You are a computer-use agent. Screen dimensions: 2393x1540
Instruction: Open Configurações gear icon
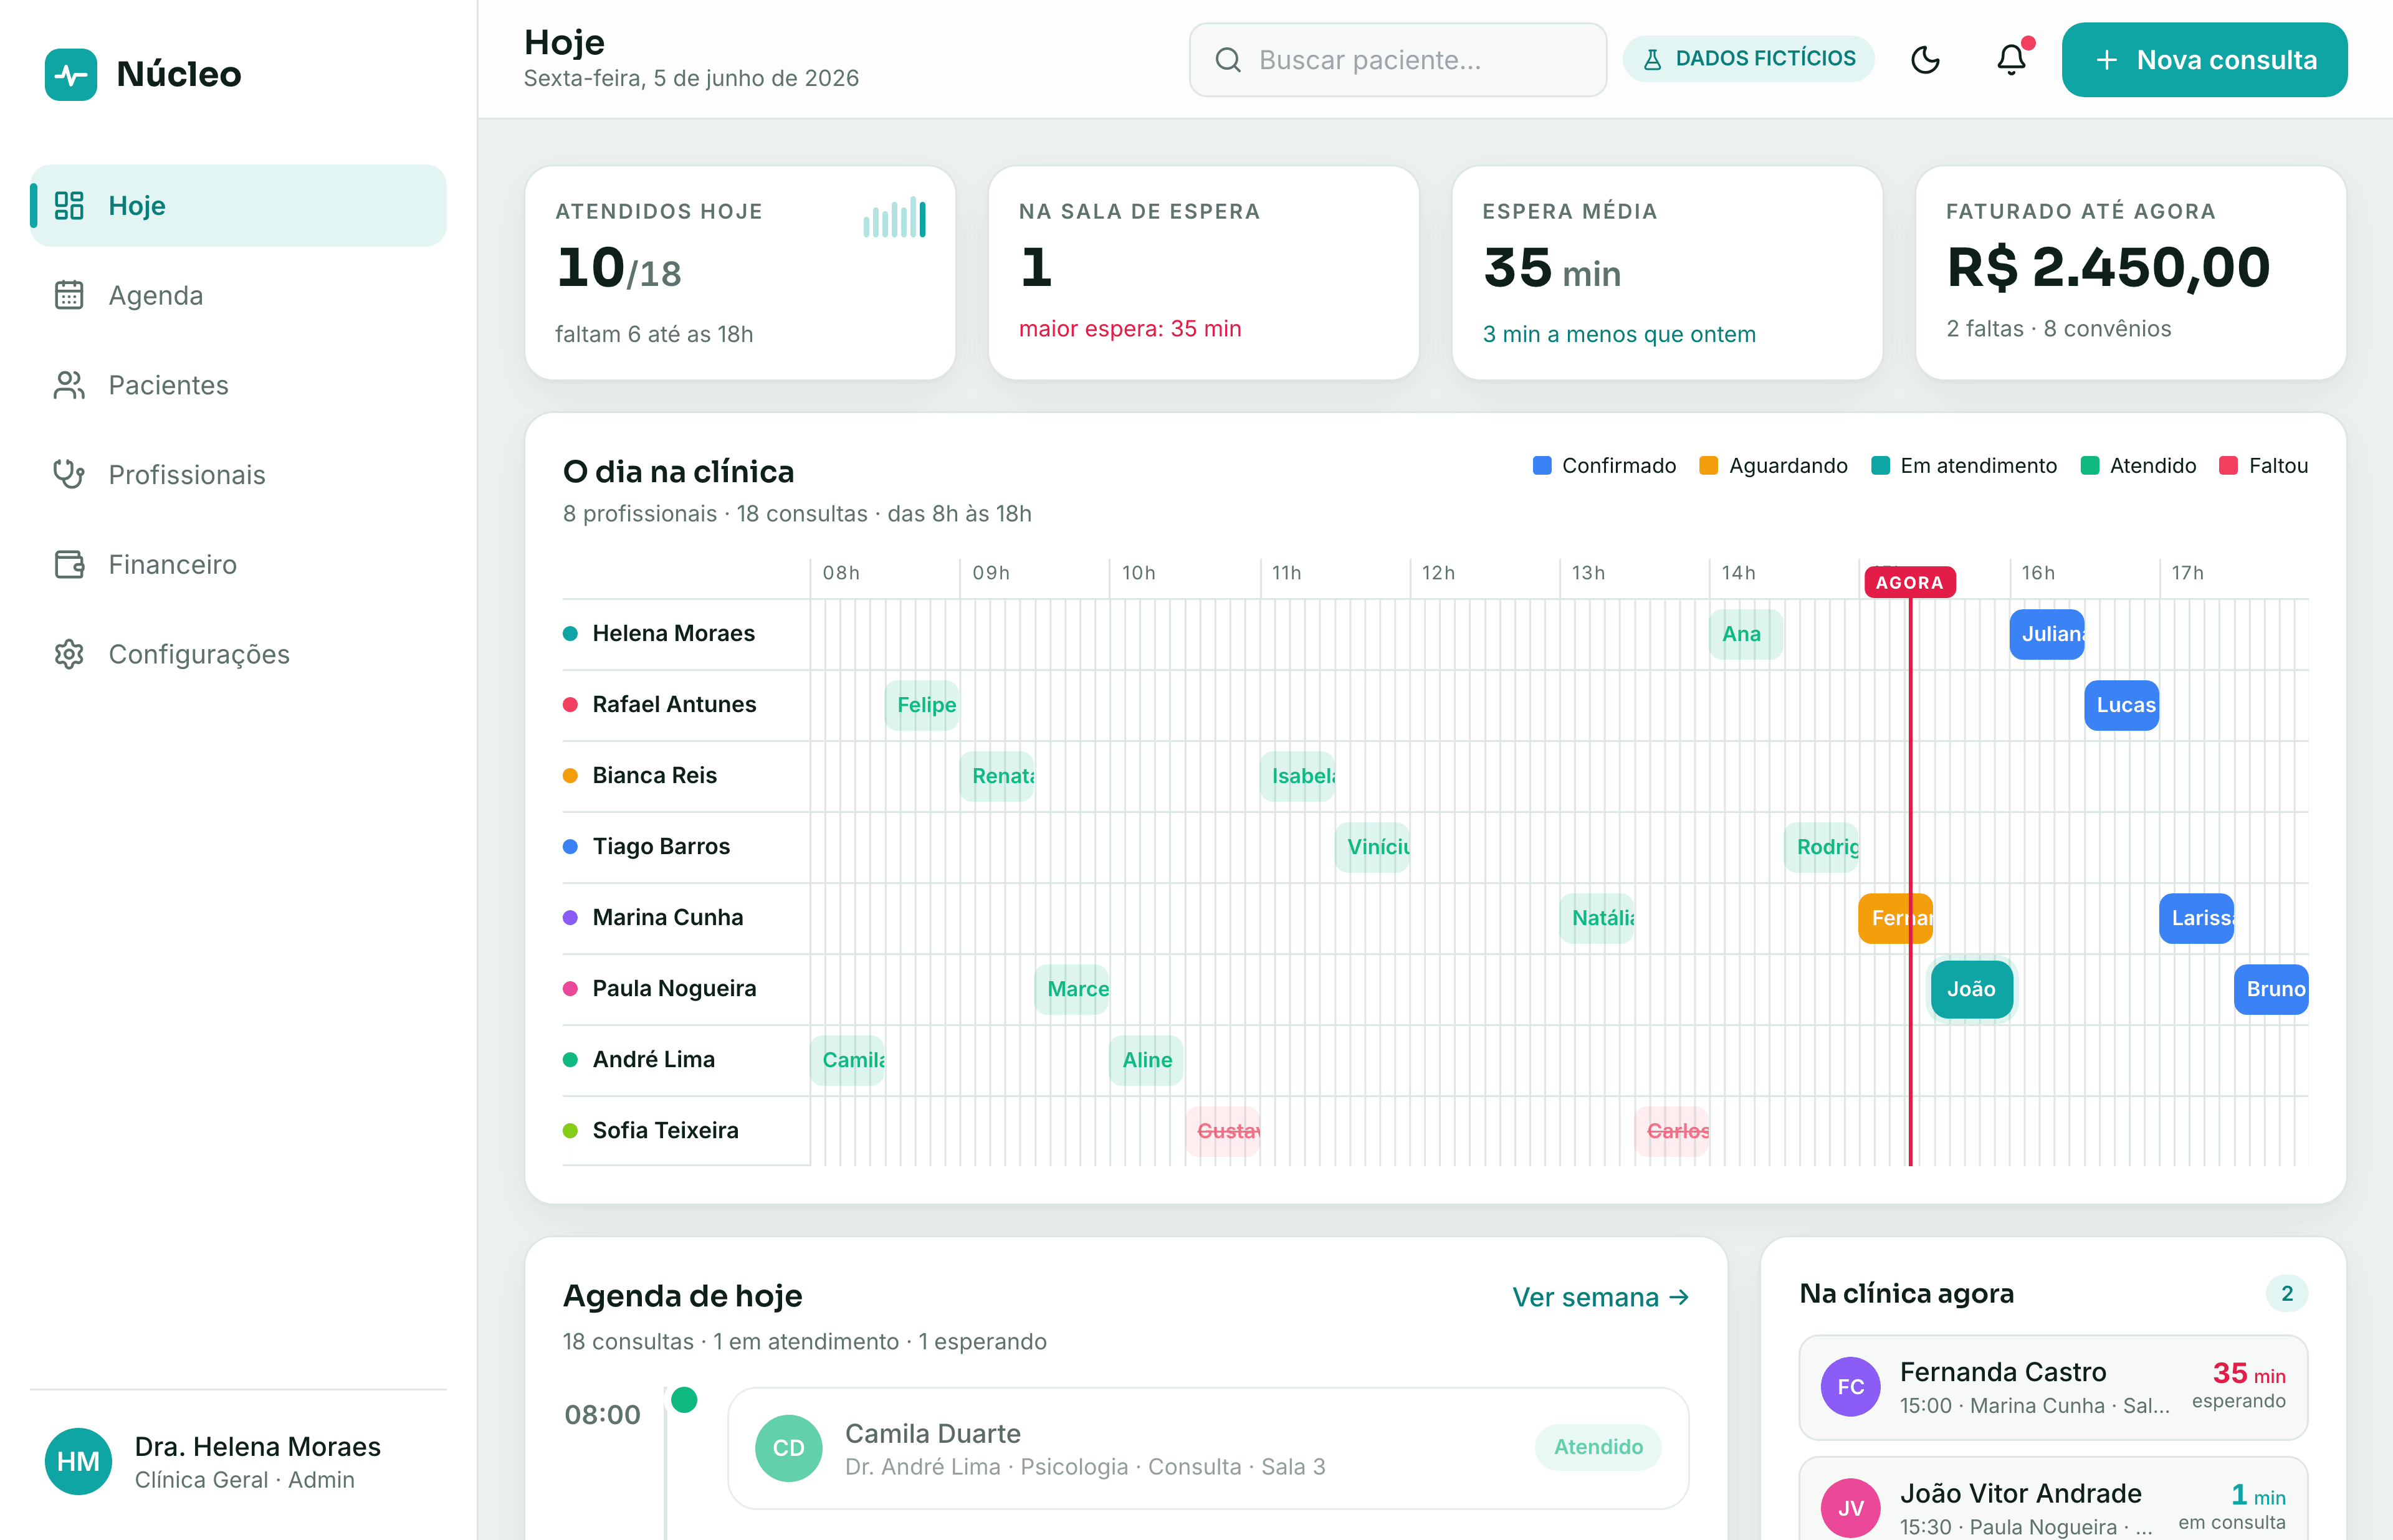[x=69, y=654]
